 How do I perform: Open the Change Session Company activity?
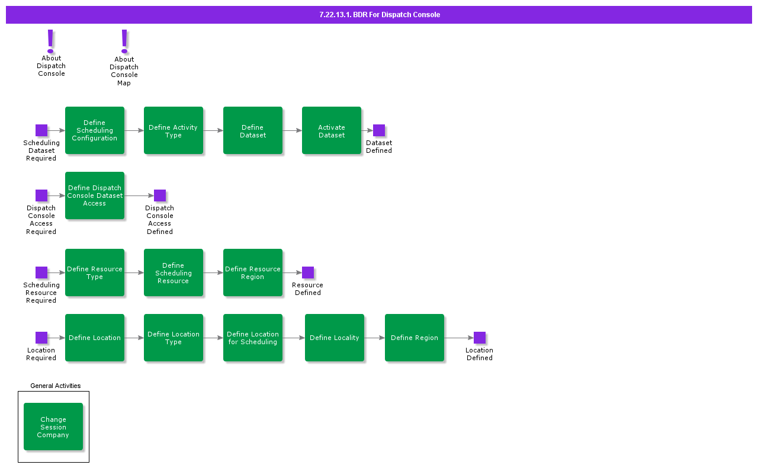[53, 427]
